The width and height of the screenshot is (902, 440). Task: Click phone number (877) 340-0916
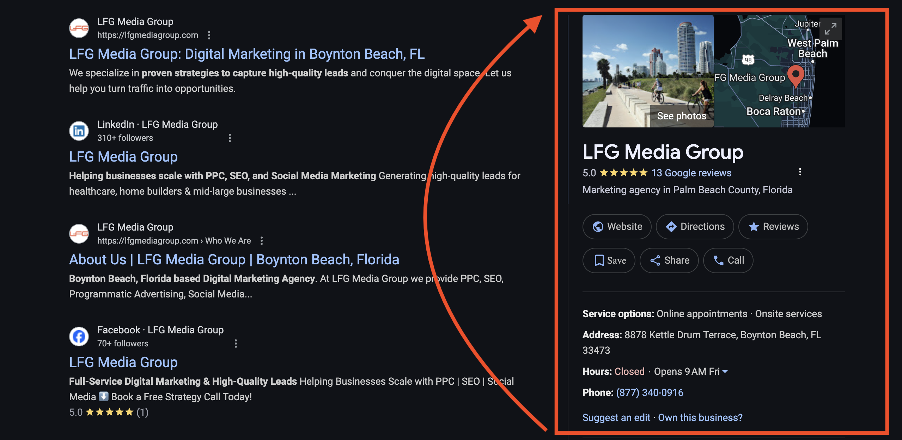pyautogui.click(x=650, y=393)
